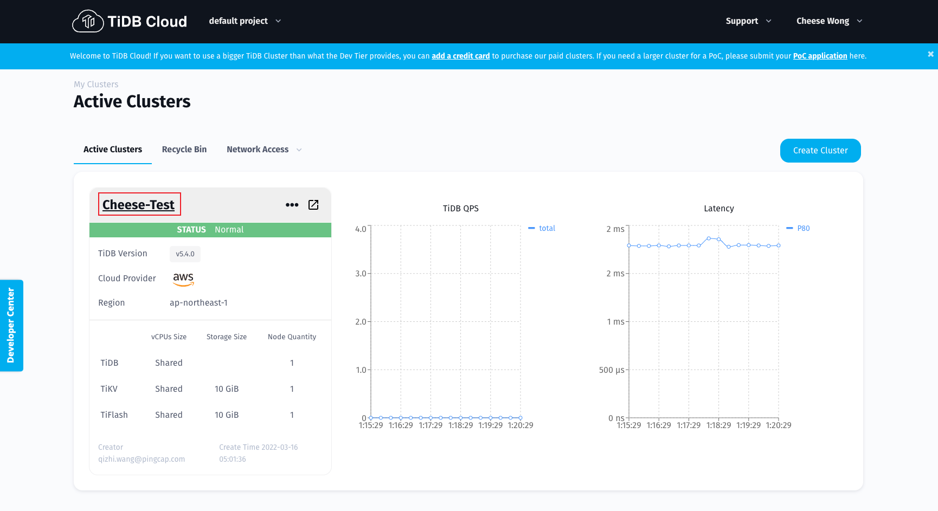This screenshot has height=511, width=938.
Task: Click the My Clusters breadcrumb
Action: (x=96, y=85)
